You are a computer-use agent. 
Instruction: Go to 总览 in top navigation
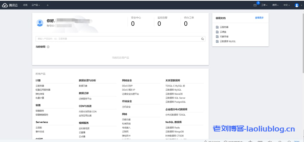click(x=25, y=5)
